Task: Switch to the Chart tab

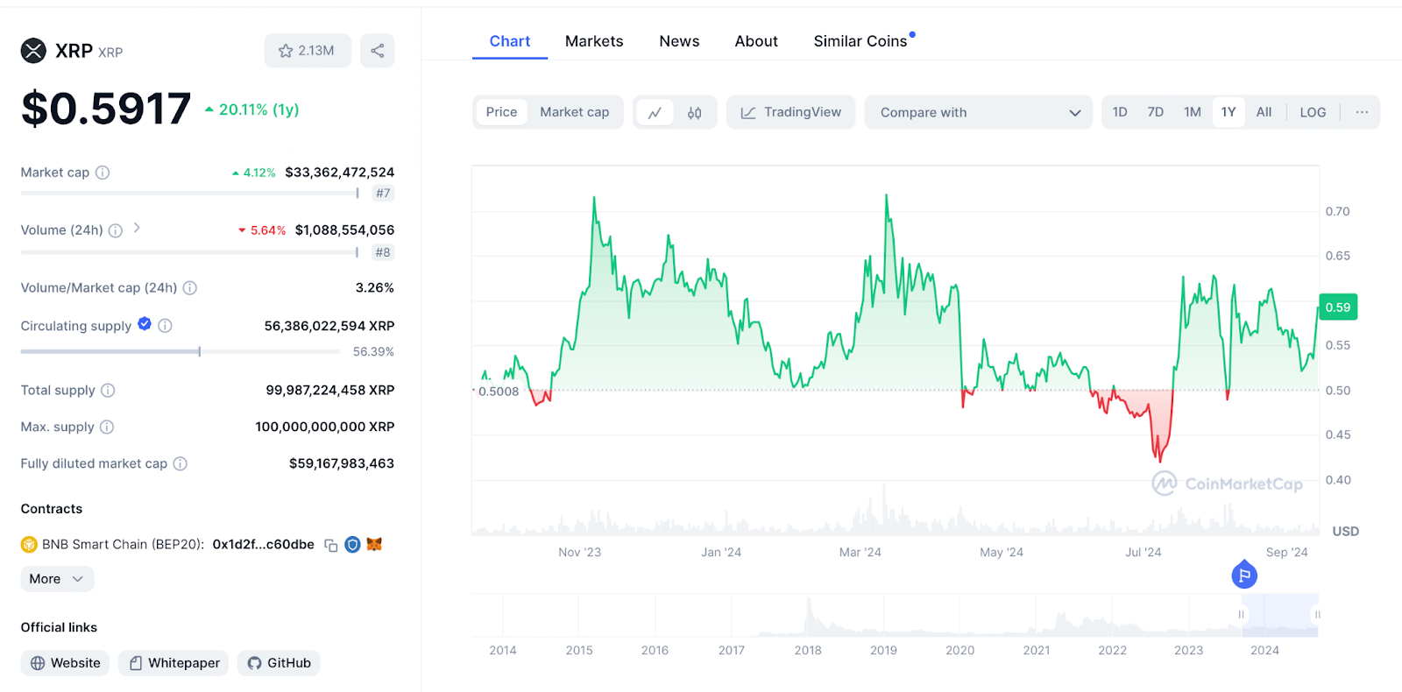Action: [510, 41]
